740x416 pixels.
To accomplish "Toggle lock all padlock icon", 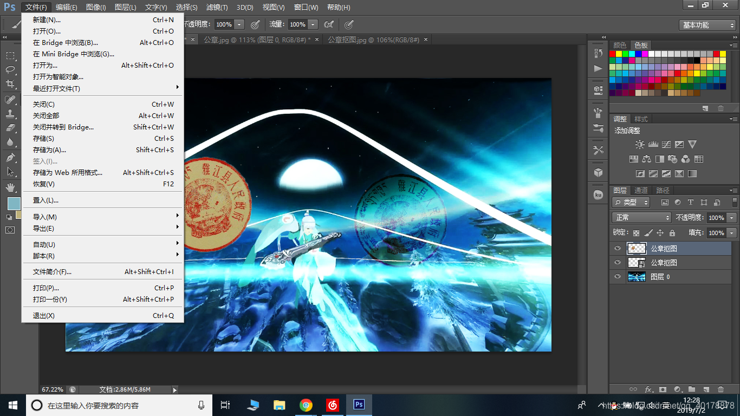I will [x=672, y=233].
